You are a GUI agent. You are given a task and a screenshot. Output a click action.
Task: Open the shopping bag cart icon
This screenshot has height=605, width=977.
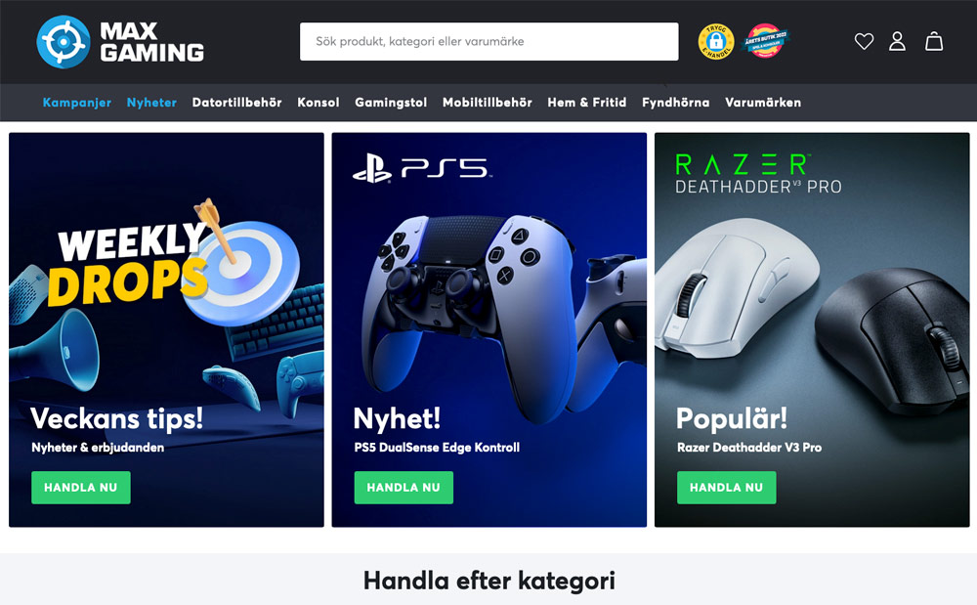[934, 42]
